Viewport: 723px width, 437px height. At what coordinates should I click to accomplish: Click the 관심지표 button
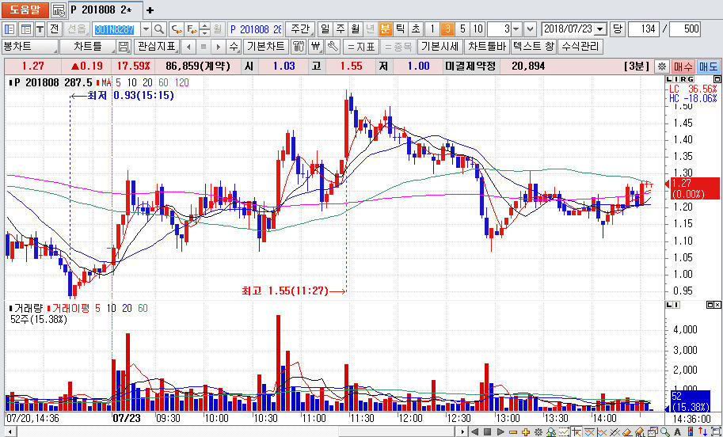[x=157, y=47]
